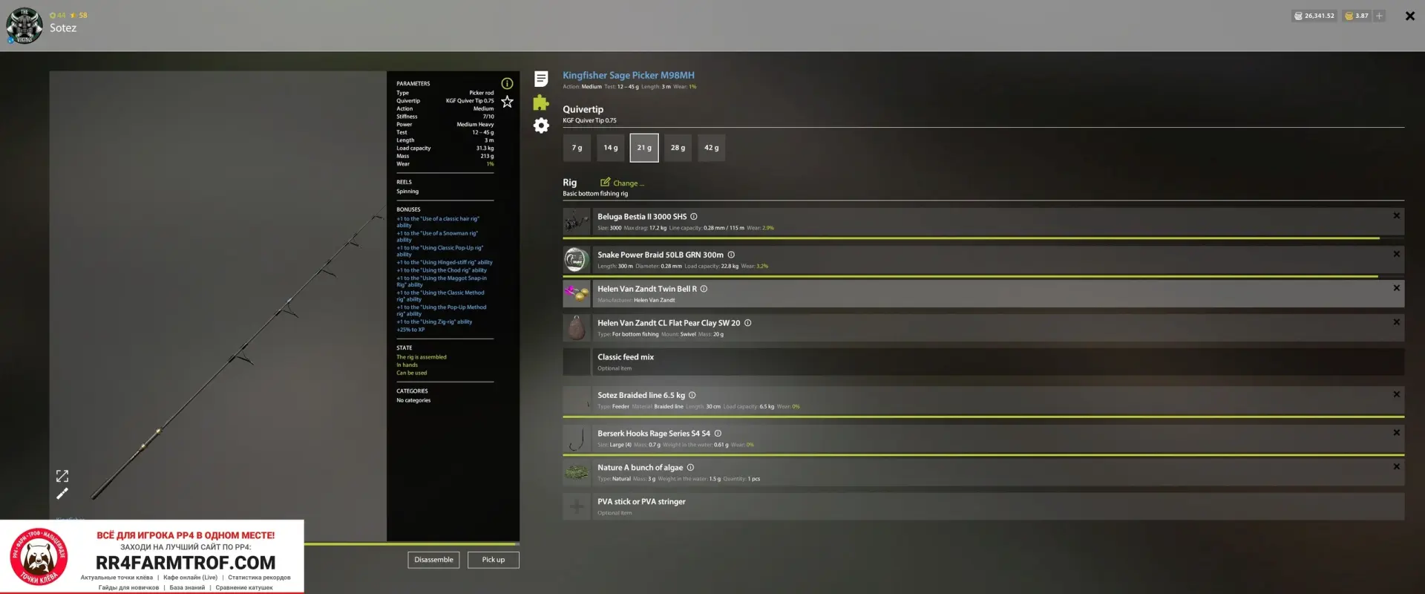Click the bear logo on the banner
This screenshot has width=1425, height=594.
coord(38,557)
